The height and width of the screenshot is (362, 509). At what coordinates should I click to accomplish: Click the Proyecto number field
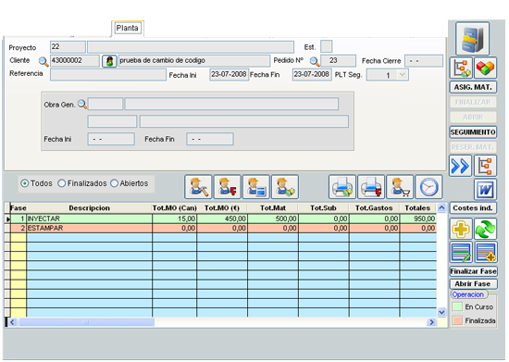[x=68, y=46]
